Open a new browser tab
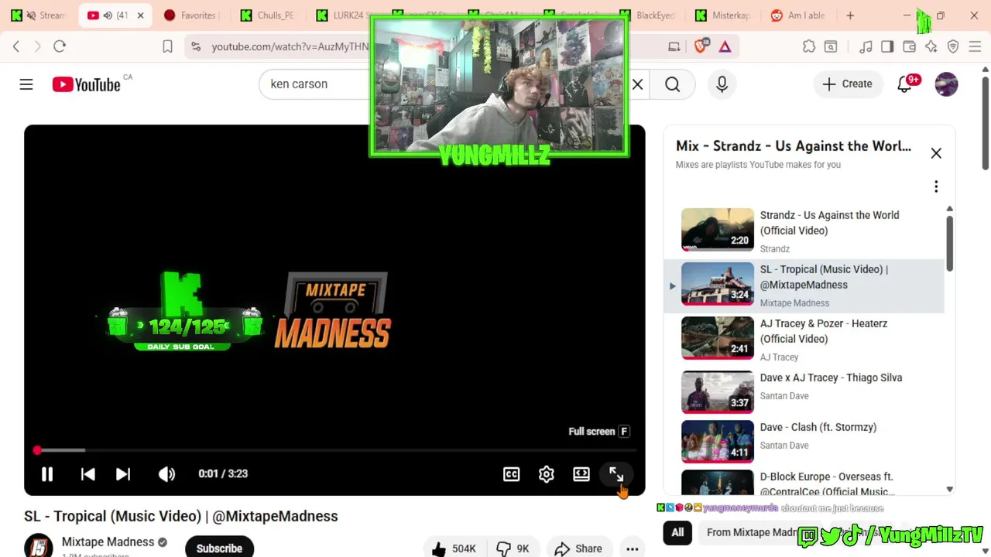The height and width of the screenshot is (557, 991). (850, 15)
